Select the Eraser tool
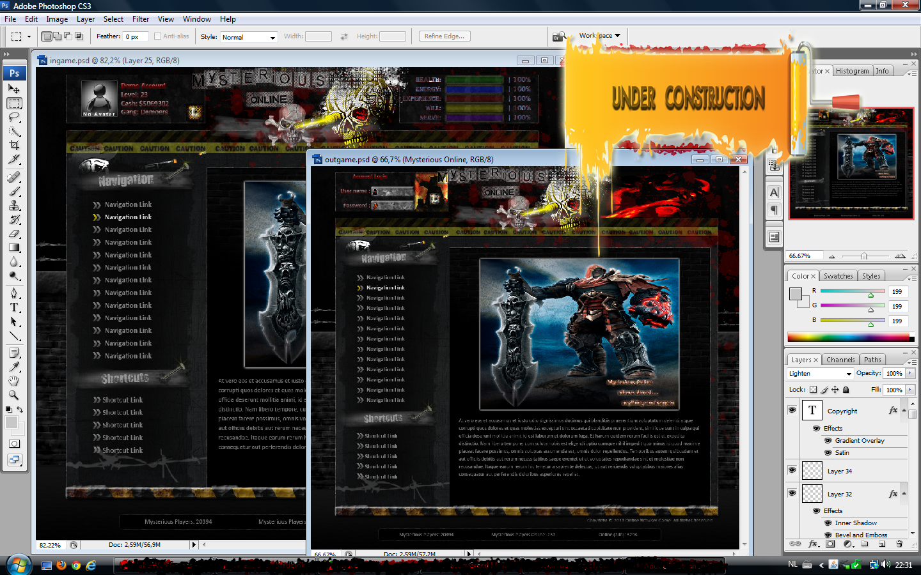 tap(14, 233)
